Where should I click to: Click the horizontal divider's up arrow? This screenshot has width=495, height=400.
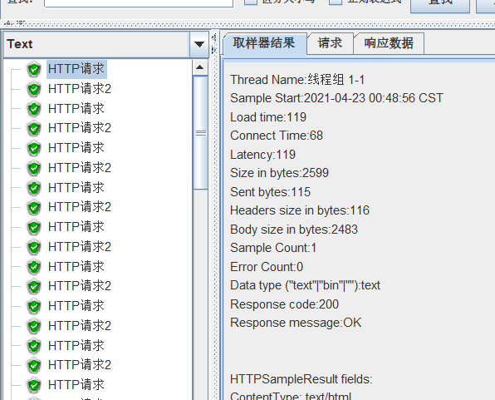point(8,23)
